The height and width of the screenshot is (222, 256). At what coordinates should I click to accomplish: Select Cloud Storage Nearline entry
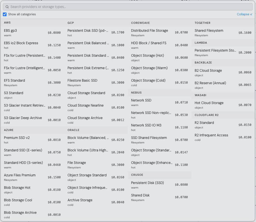(96, 107)
